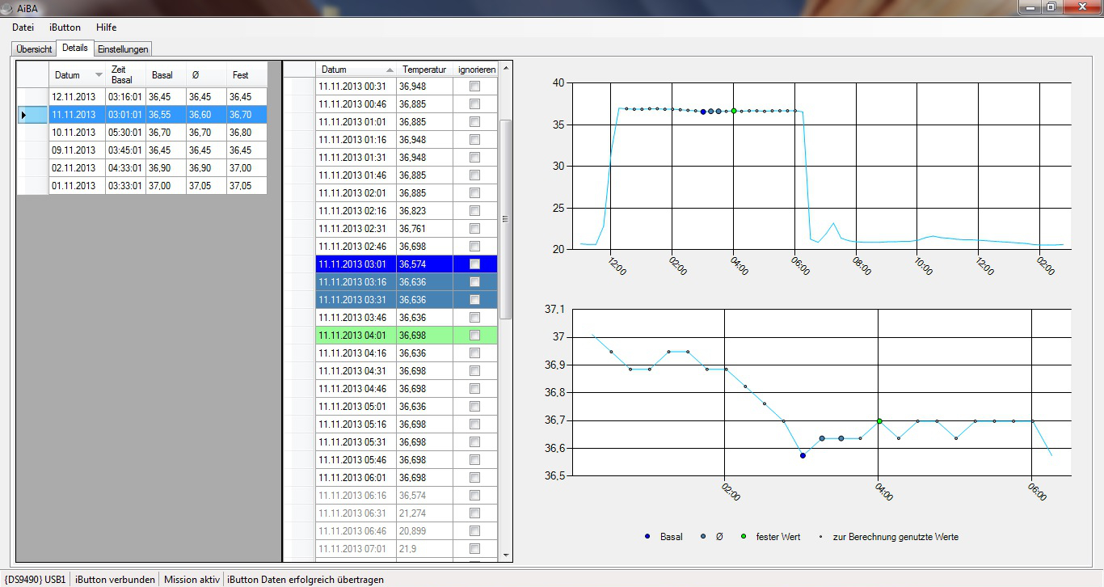The height and width of the screenshot is (587, 1104).
Task: Tick ignorieren checkbox for 11.11.2013 04:01
Action: (x=474, y=336)
